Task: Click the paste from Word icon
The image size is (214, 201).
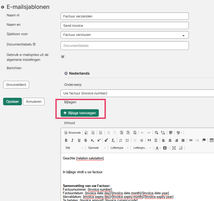Action: pyautogui.click(x=135, y=133)
